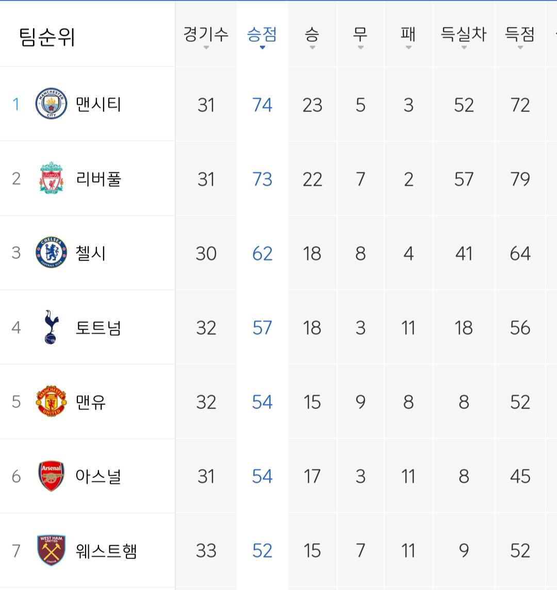
Task: Select the Arsenal cannon badge
Action: click(51, 476)
